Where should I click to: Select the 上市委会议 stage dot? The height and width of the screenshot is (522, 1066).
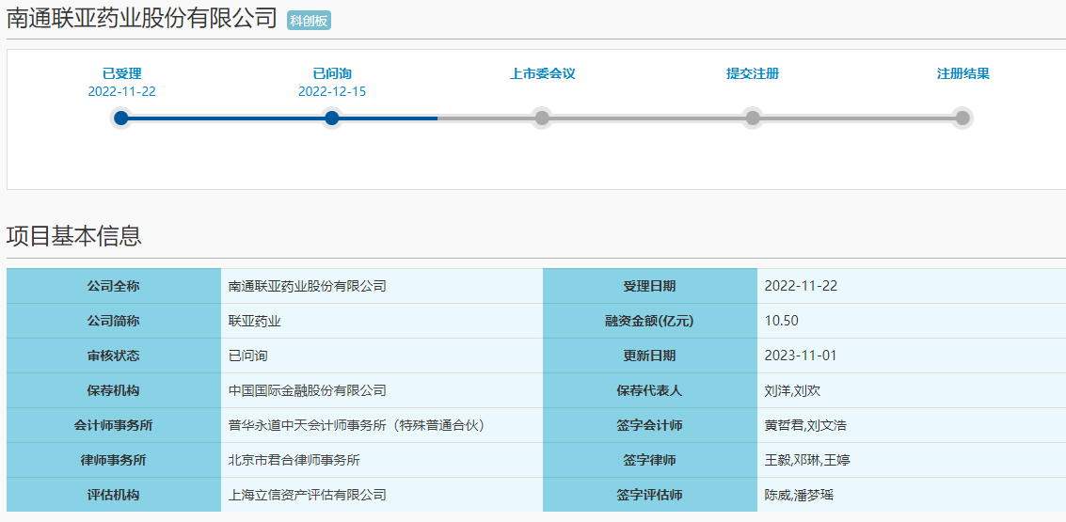[x=542, y=118]
